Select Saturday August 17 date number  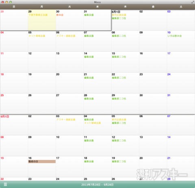pyautogui.click(x=169, y=53)
